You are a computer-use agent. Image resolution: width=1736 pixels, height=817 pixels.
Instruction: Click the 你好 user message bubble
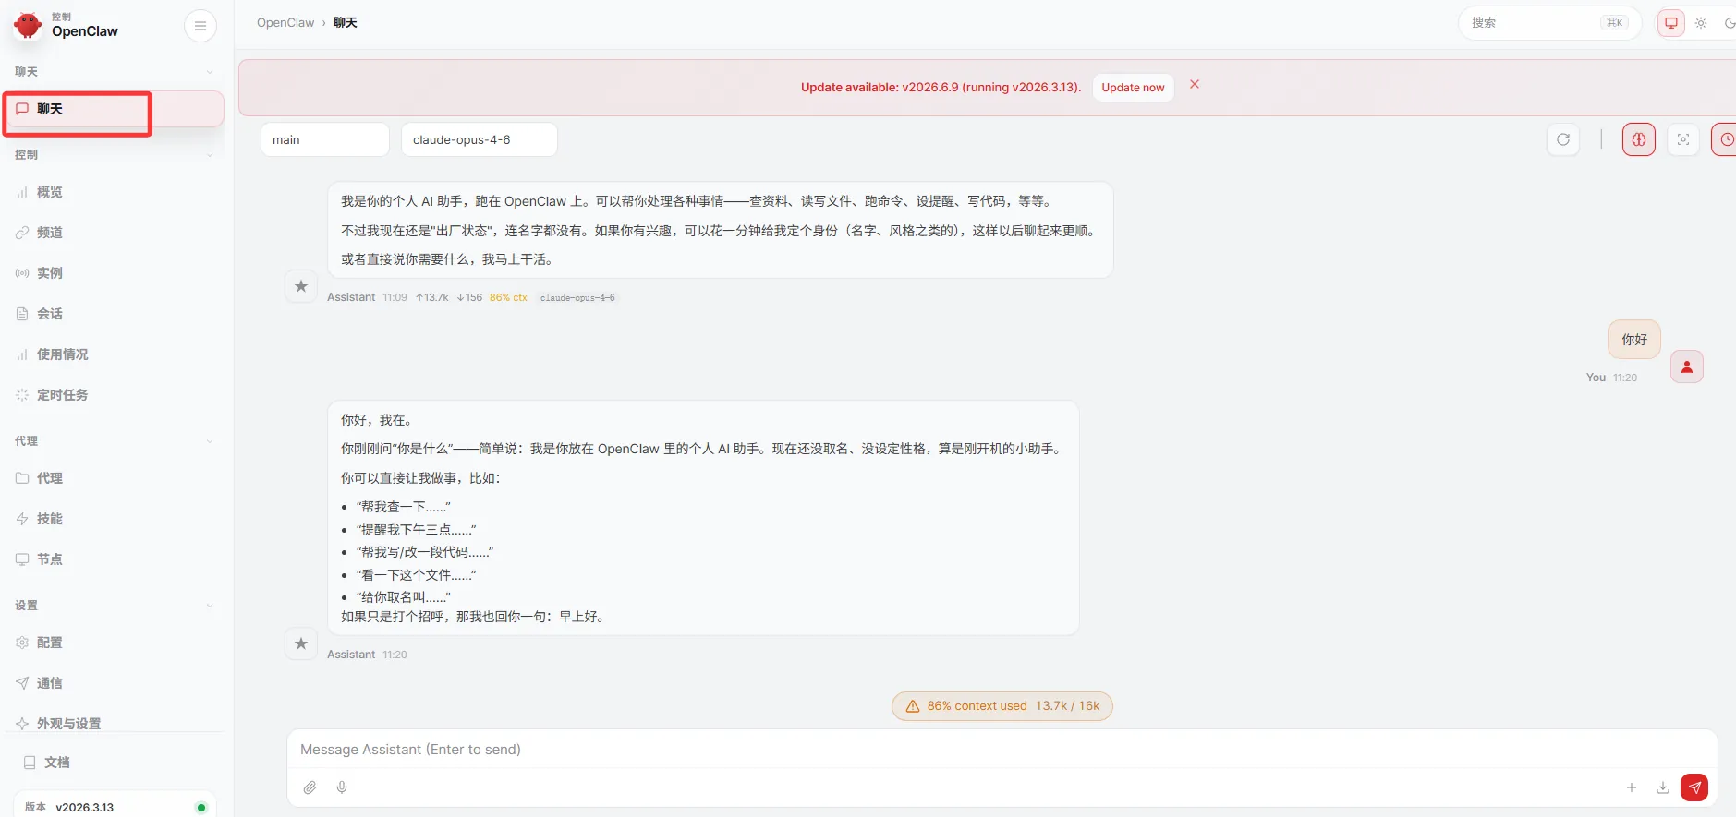point(1634,340)
